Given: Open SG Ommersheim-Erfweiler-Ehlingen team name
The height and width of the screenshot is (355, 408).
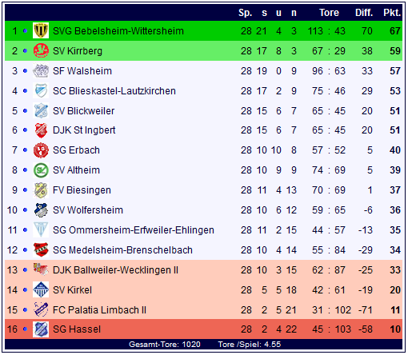Looking at the screenshot, I should (134, 230).
